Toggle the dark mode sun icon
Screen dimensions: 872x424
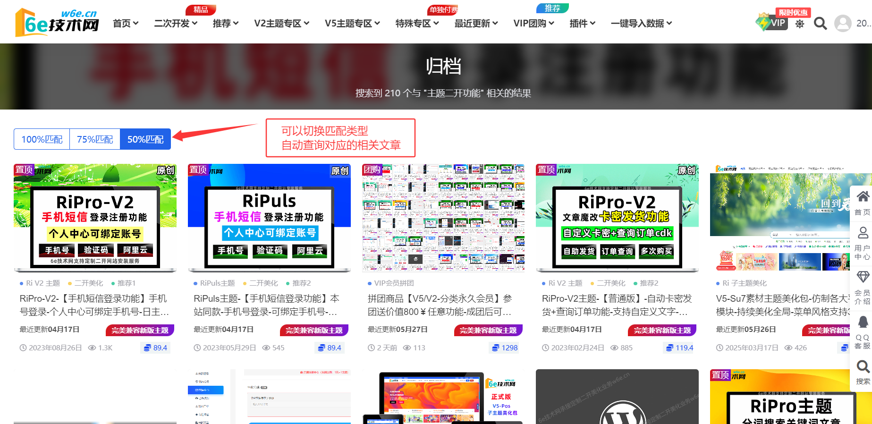click(x=799, y=24)
